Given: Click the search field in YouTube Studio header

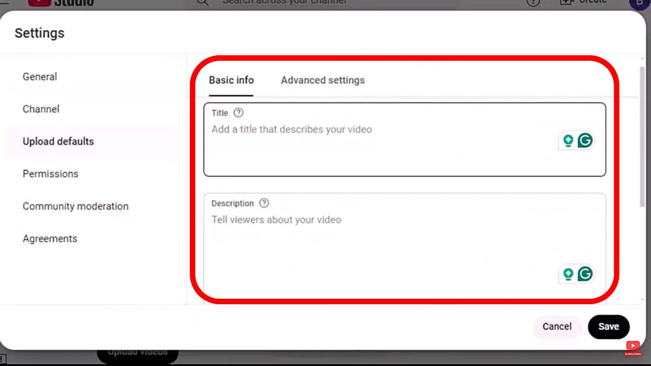Looking at the screenshot, I should [325, 4].
